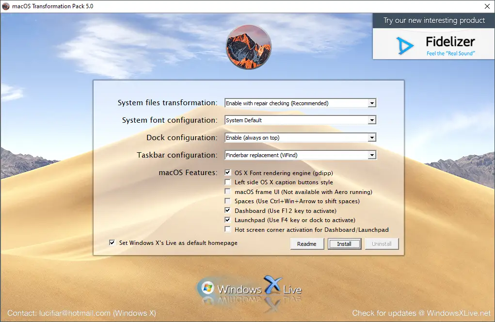Check the macOS frame UI option
This screenshot has width=495, height=322.
pos(227,191)
